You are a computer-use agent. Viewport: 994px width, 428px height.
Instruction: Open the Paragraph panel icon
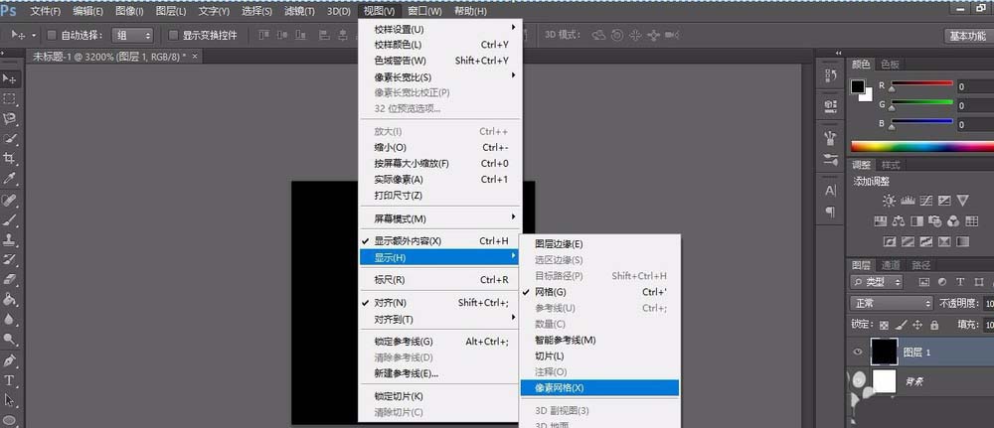pyautogui.click(x=830, y=213)
